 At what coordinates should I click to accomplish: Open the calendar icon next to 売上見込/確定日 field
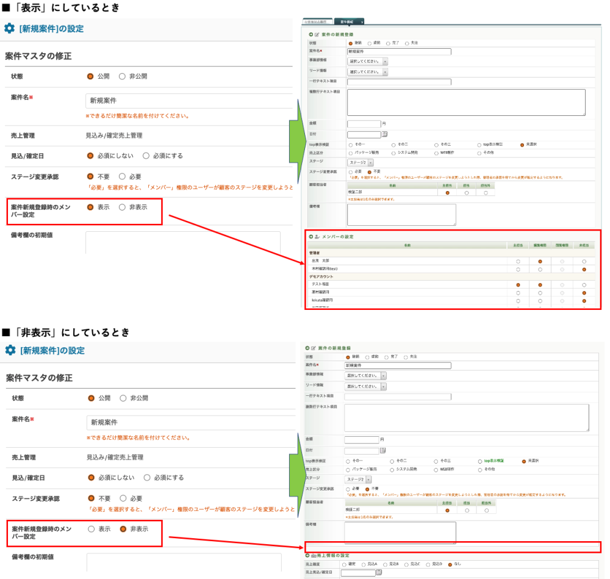coord(379,572)
